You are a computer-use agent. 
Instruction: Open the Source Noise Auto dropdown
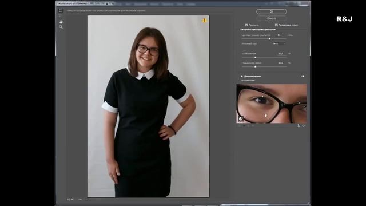pos(279,43)
